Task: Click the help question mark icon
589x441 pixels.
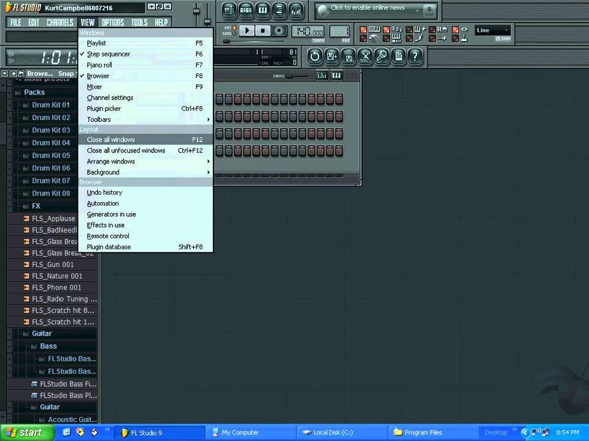Action: click(x=415, y=56)
